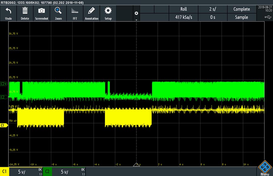Open the Roll acquisition mode field
The width and height of the screenshot is (273, 176).
[184, 9]
